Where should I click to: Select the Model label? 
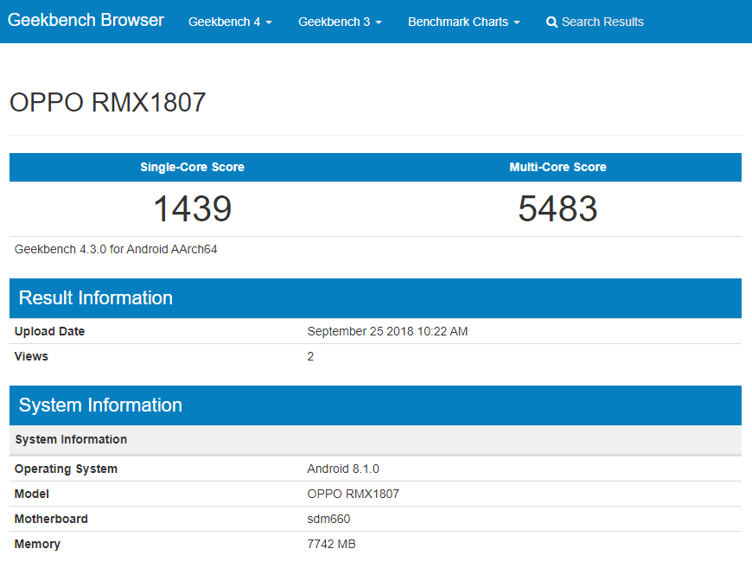[32, 494]
